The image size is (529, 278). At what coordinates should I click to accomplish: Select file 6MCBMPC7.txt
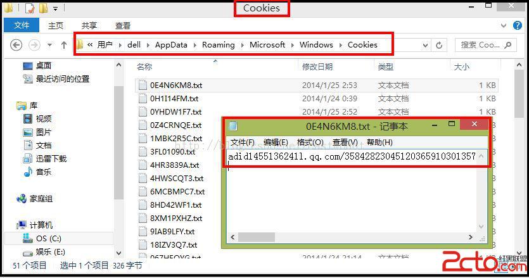point(177,192)
